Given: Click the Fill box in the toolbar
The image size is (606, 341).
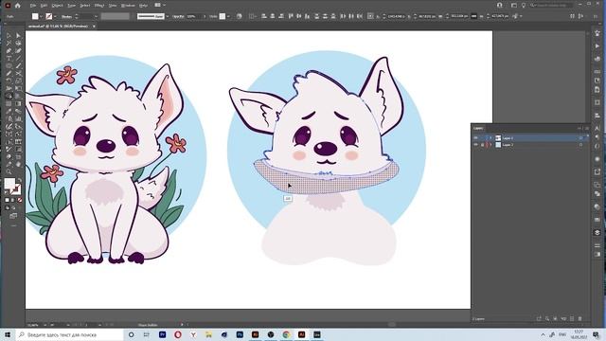Looking at the screenshot, I should coord(9,184).
